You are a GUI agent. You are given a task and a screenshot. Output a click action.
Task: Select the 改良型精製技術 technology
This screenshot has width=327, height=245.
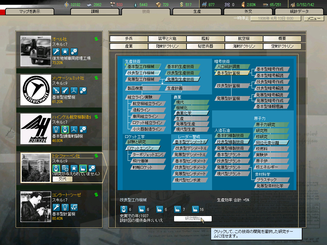[232, 142]
